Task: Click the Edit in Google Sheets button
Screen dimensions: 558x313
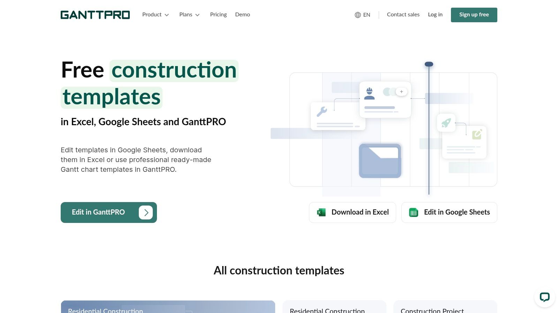Action: (449, 212)
